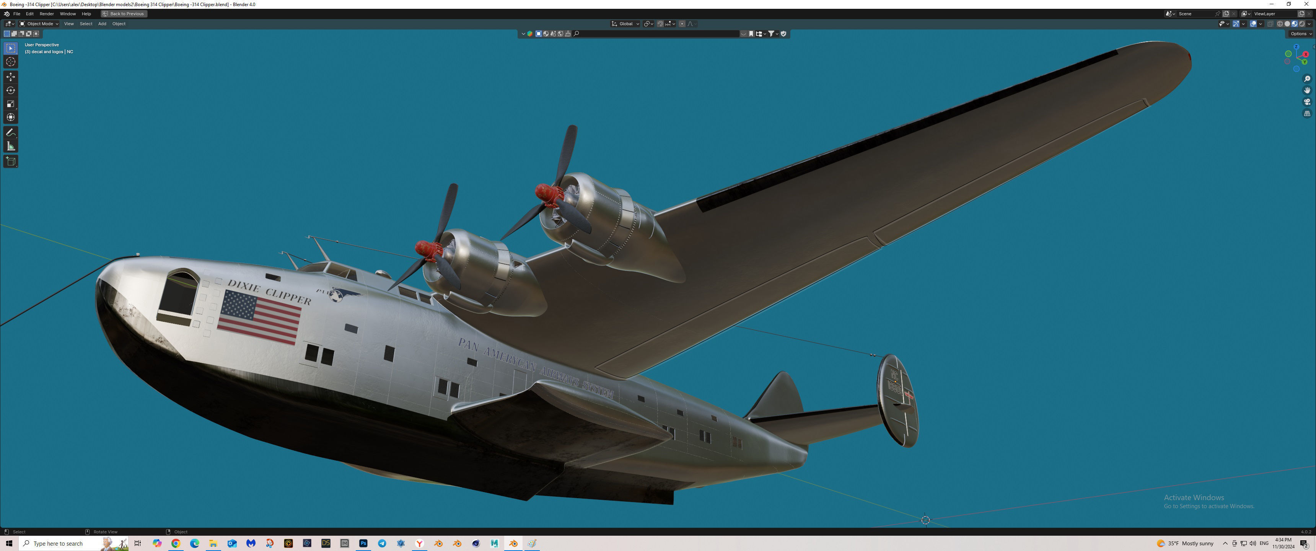Open gizmo options dropdown arrow
1316x551 pixels.
1243,23
